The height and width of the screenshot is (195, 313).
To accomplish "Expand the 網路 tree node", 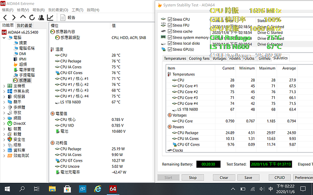I will click(4, 118).
